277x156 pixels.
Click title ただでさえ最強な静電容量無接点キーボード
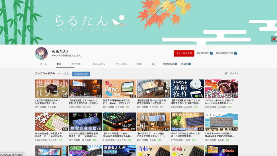coord(83,135)
